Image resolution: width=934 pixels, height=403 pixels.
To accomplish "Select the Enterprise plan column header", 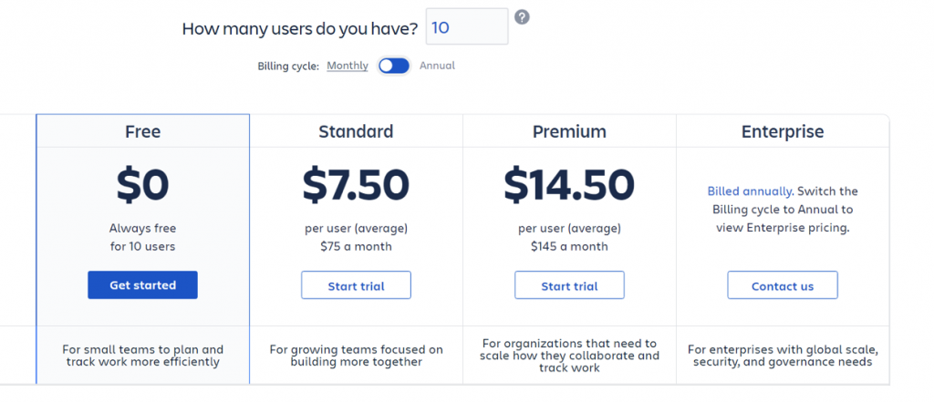I will (782, 131).
